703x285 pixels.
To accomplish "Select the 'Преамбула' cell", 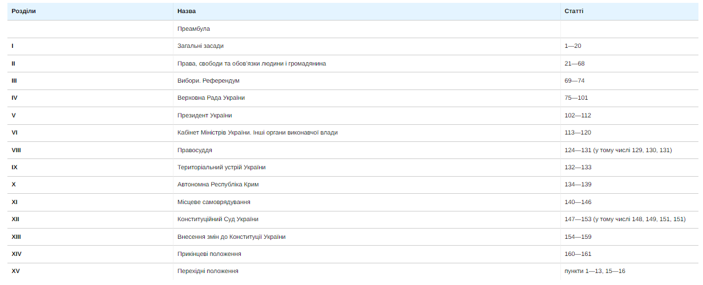I will 367,28.
